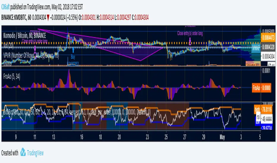Click the FroAo 0.0000 value label
The width and height of the screenshot is (277, 163).
click(x=266, y=88)
